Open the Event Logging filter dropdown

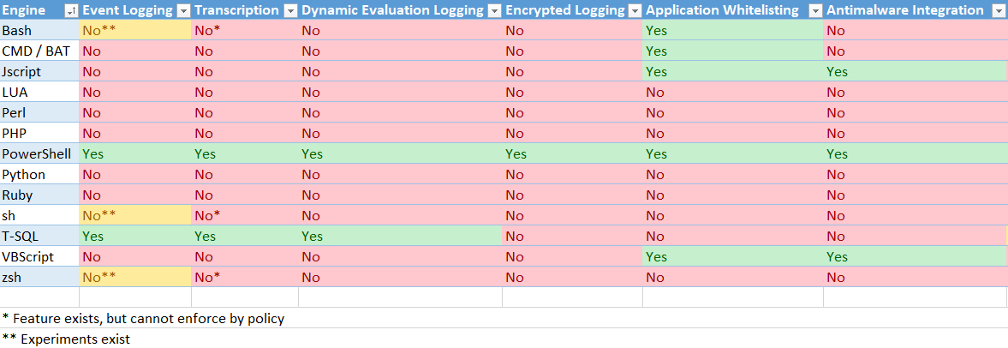[x=183, y=10]
